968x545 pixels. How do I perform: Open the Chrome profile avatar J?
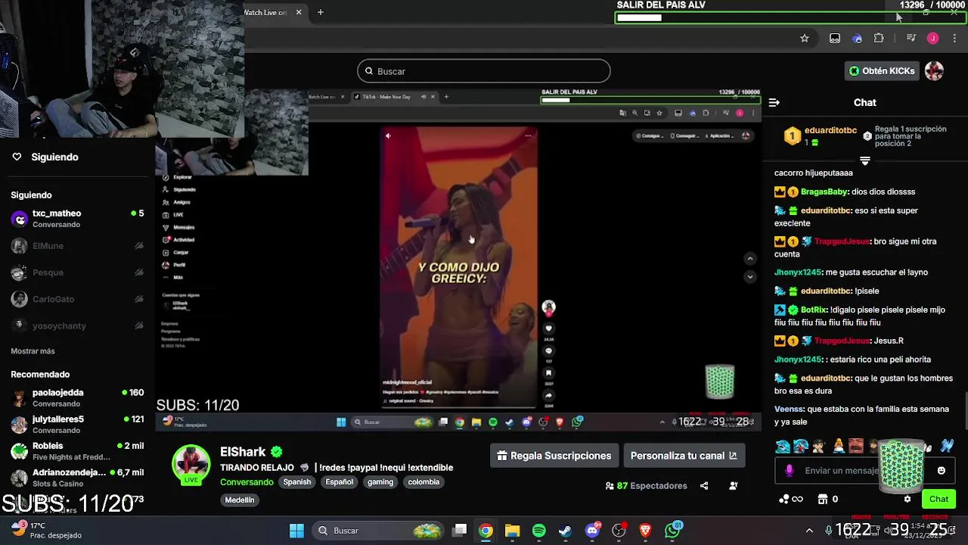[x=932, y=39]
